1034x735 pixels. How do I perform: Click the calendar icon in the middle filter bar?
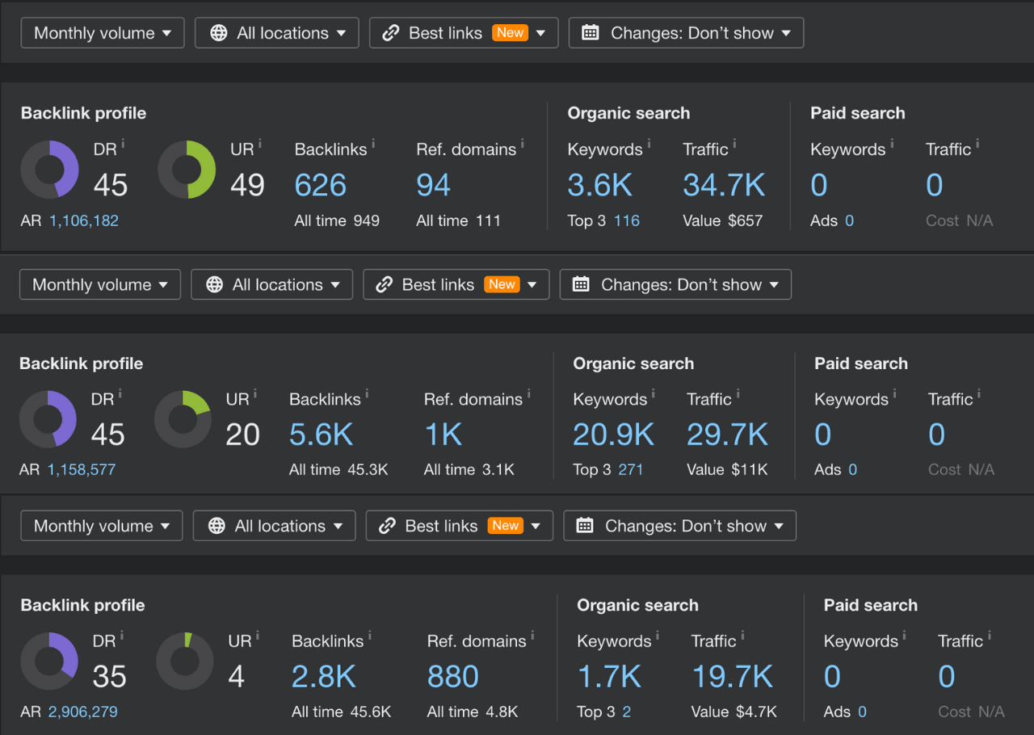581,284
